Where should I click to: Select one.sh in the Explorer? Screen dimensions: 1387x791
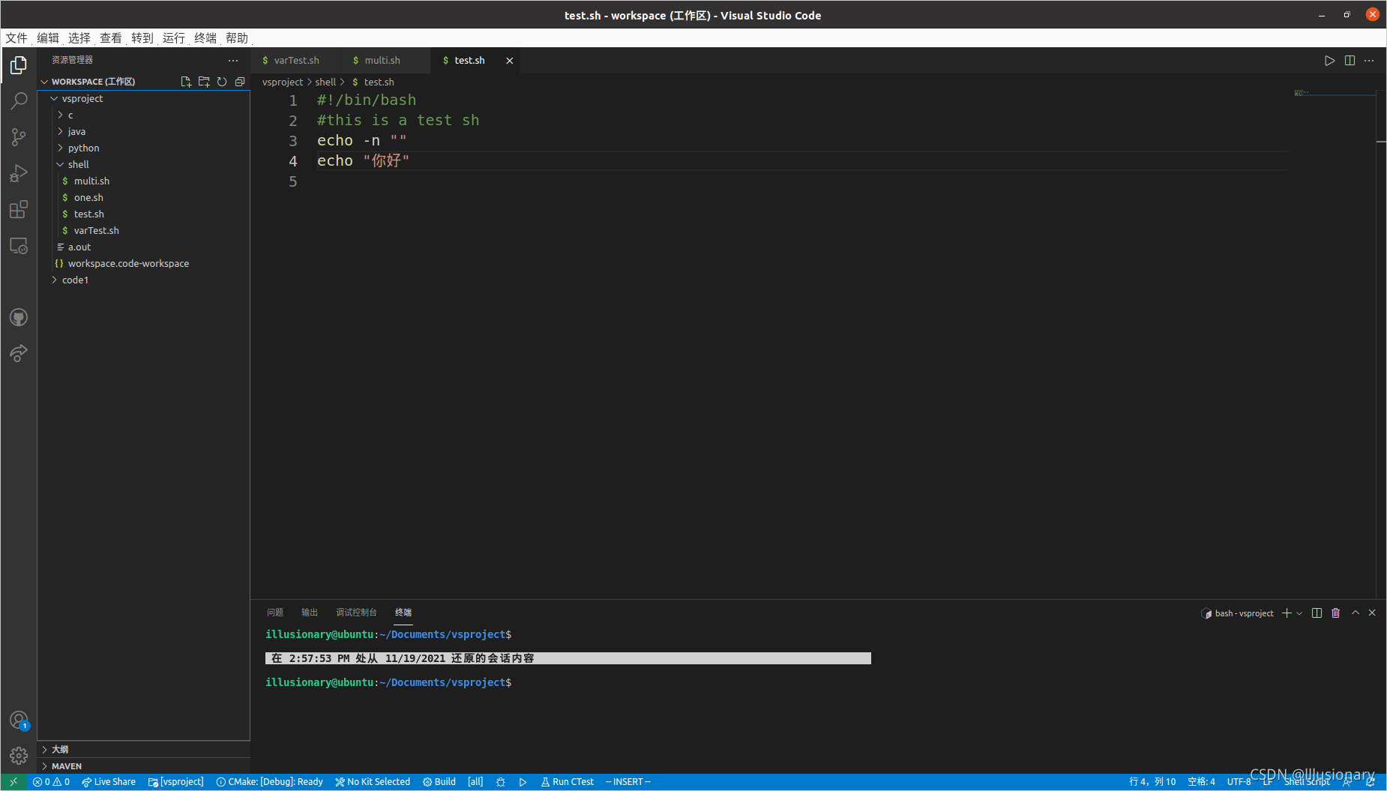coord(90,197)
